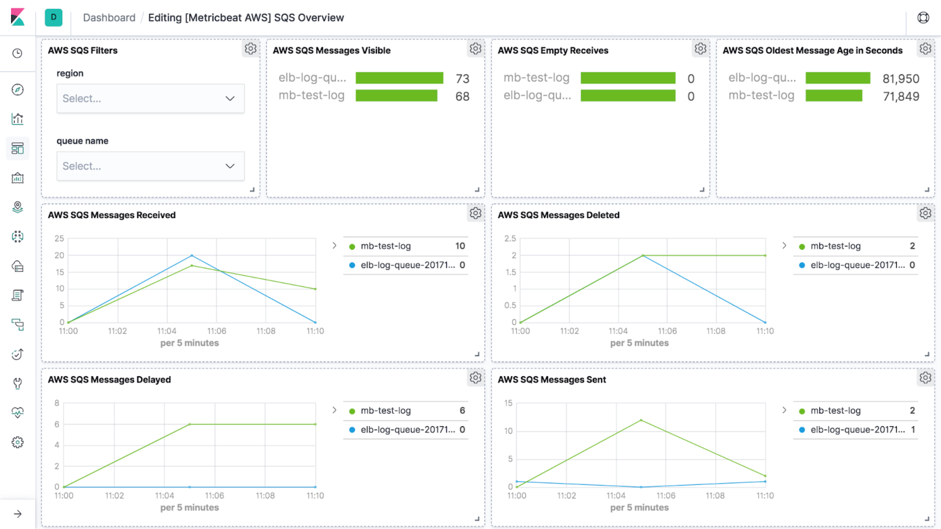Collapse the AWS SQS Messages Received legend

tap(335, 246)
